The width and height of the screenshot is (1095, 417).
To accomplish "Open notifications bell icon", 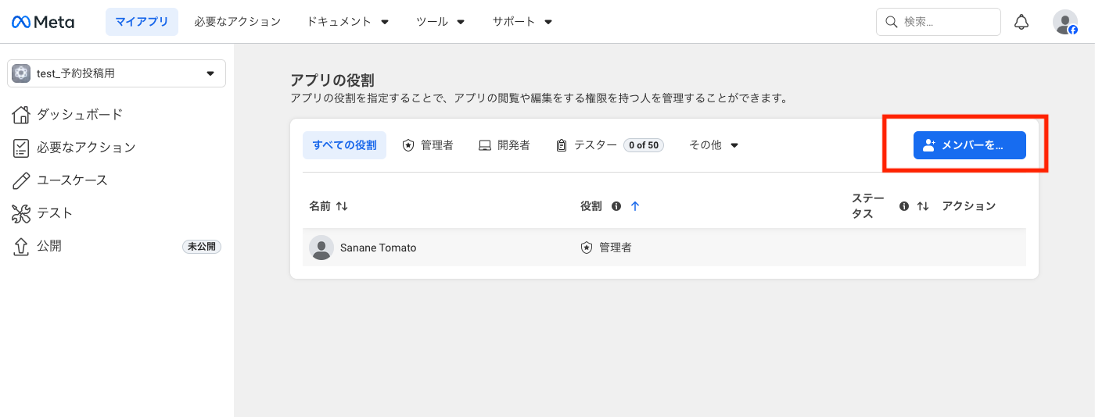I will [1021, 22].
